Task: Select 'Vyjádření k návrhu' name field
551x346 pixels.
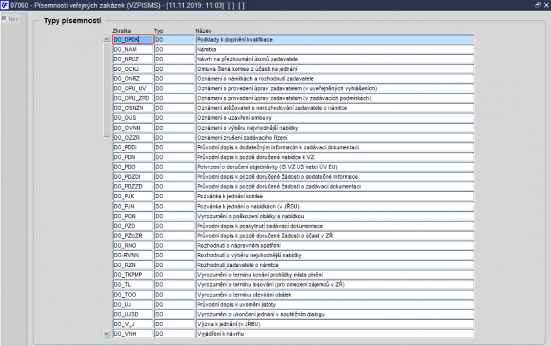Action: [335, 334]
